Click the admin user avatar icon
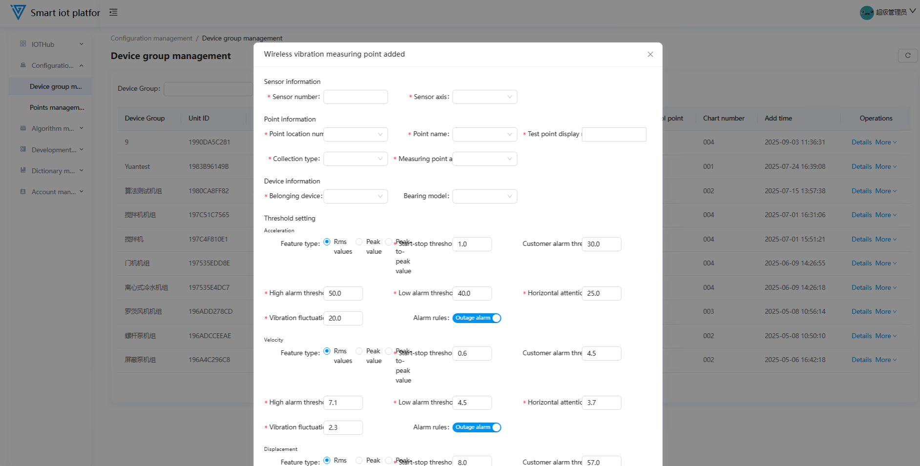Image resolution: width=920 pixels, height=466 pixels. click(x=866, y=12)
